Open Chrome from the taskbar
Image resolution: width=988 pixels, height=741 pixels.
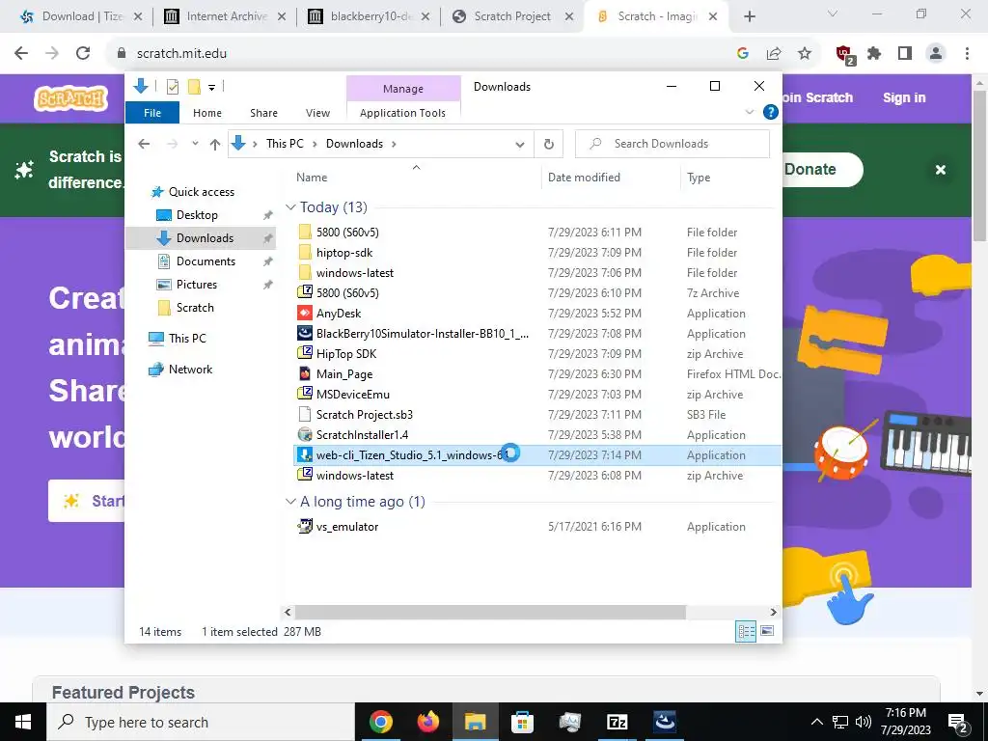[380, 722]
